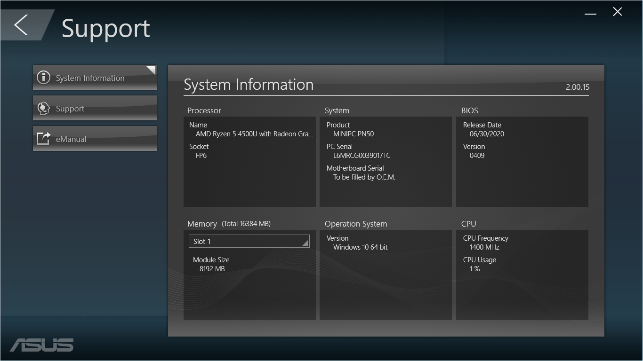Minimize the ASUS Support window
Screen dimensions: 643x361
tap(590, 14)
